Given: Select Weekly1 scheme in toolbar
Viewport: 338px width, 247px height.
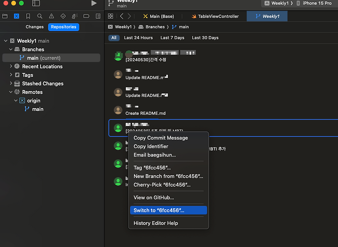Looking at the screenshot, I should 280,3.
